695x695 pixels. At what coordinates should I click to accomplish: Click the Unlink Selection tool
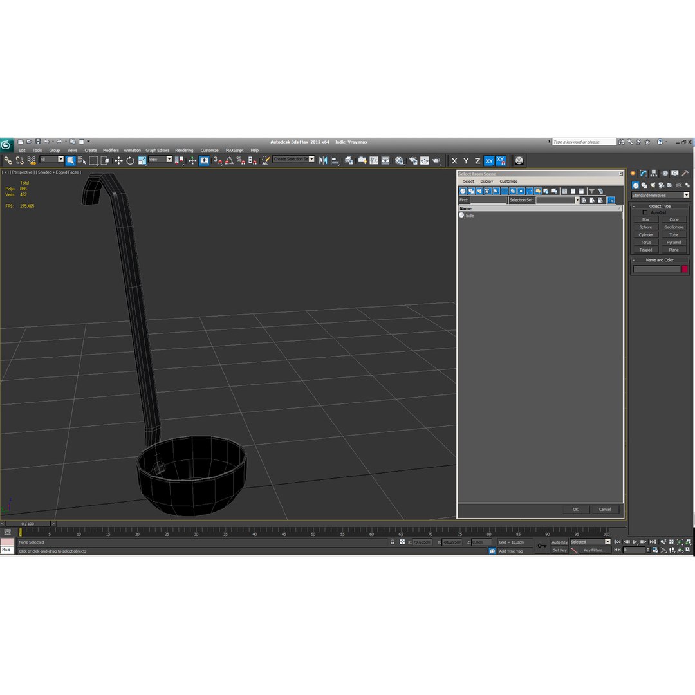coord(19,160)
